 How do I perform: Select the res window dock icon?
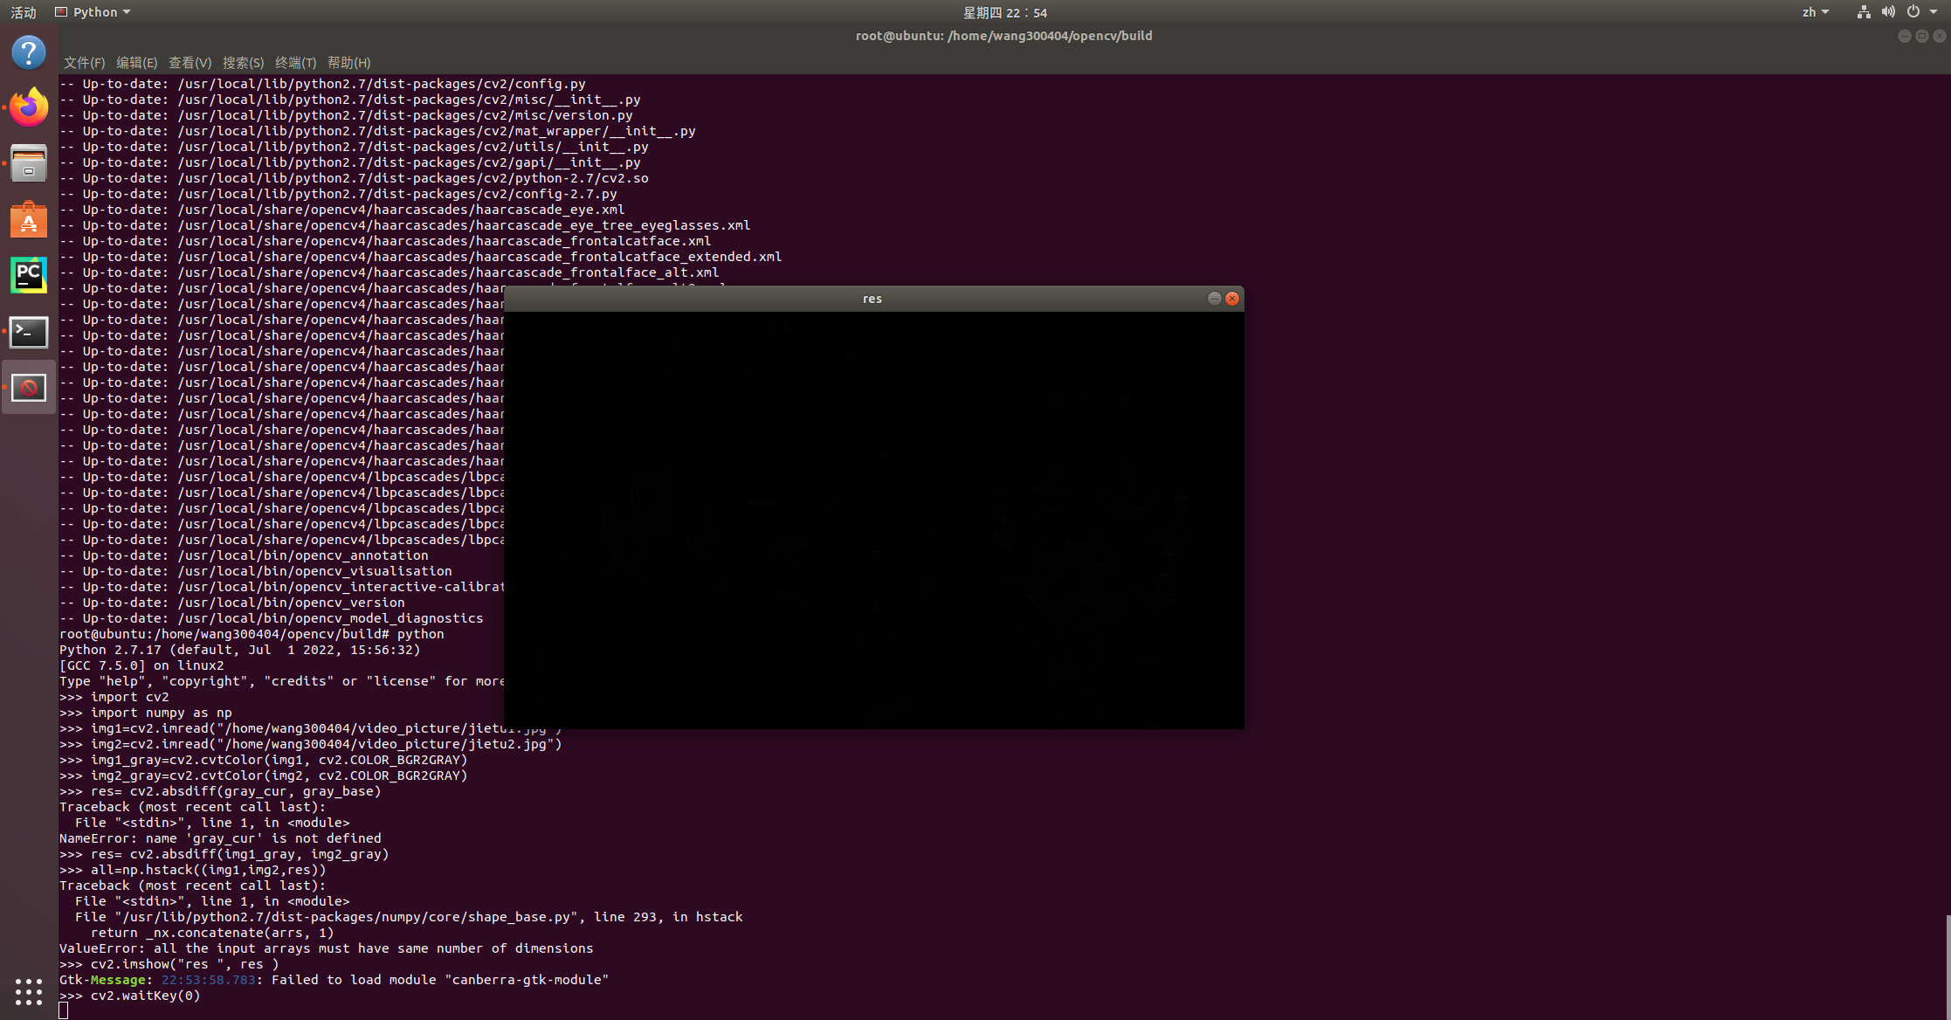(x=29, y=388)
